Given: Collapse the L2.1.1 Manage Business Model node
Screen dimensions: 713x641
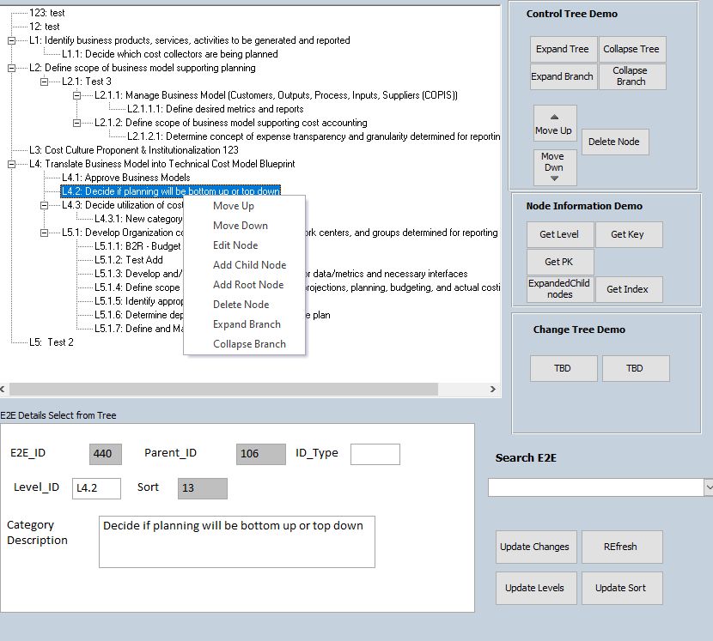Looking at the screenshot, I should pos(76,95).
